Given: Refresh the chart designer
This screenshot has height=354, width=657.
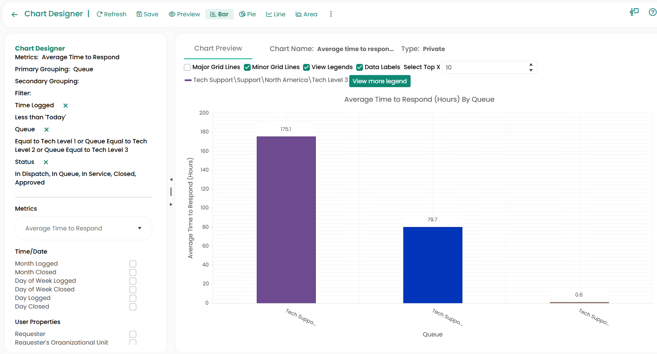Looking at the screenshot, I should pyautogui.click(x=111, y=14).
